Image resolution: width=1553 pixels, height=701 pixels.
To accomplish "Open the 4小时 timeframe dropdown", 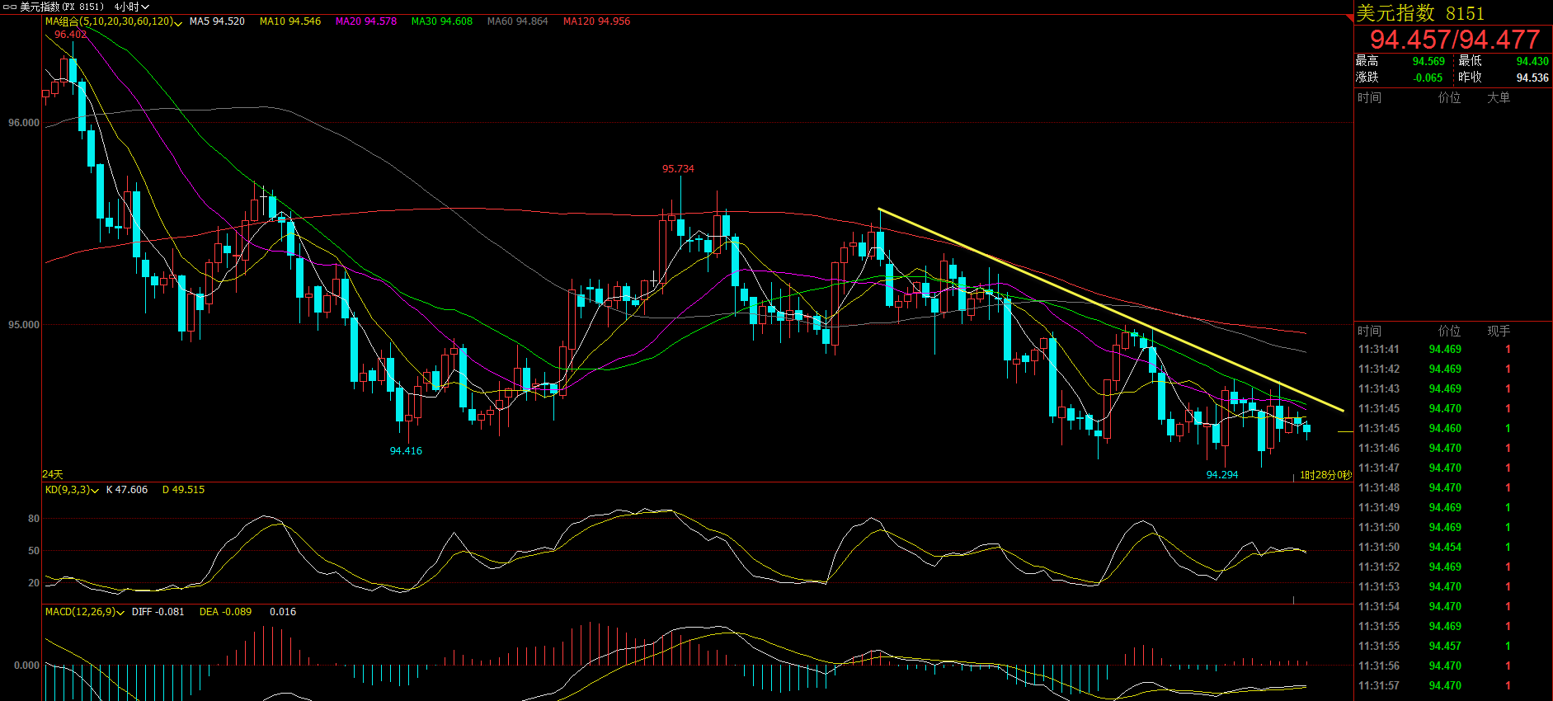I will [x=132, y=7].
